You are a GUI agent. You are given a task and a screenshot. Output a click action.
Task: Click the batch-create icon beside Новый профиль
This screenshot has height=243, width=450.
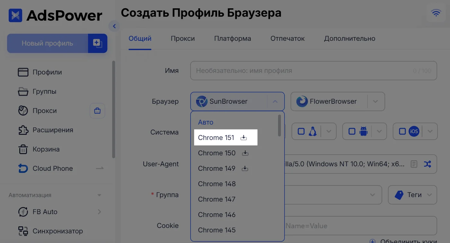(97, 43)
